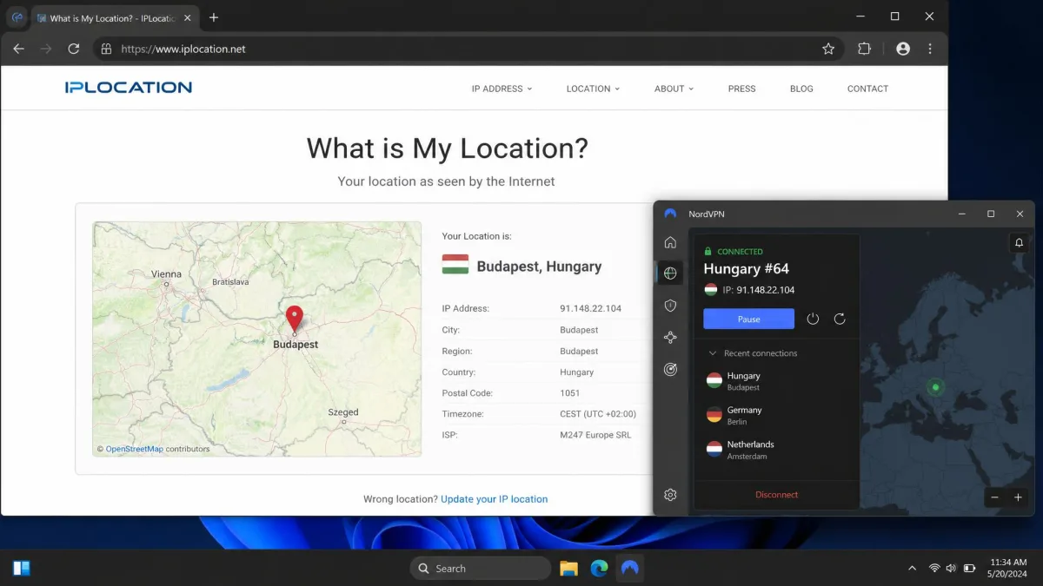Click the reconnect refresh icon in NordVPN
The height and width of the screenshot is (586, 1043).
[x=840, y=319]
